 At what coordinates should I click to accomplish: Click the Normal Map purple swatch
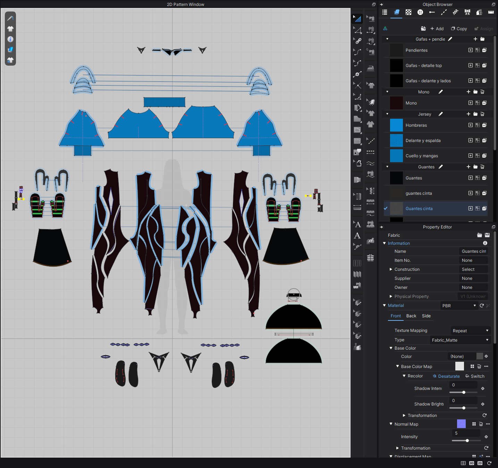461,424
